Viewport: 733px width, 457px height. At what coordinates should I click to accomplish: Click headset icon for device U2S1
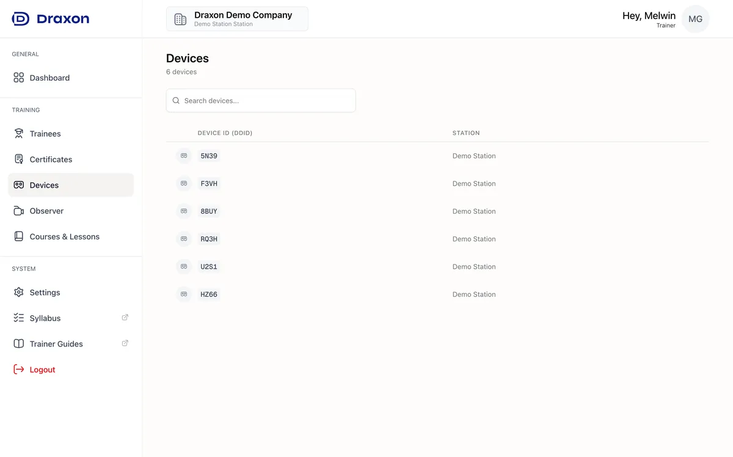click(x=184, y=266)
